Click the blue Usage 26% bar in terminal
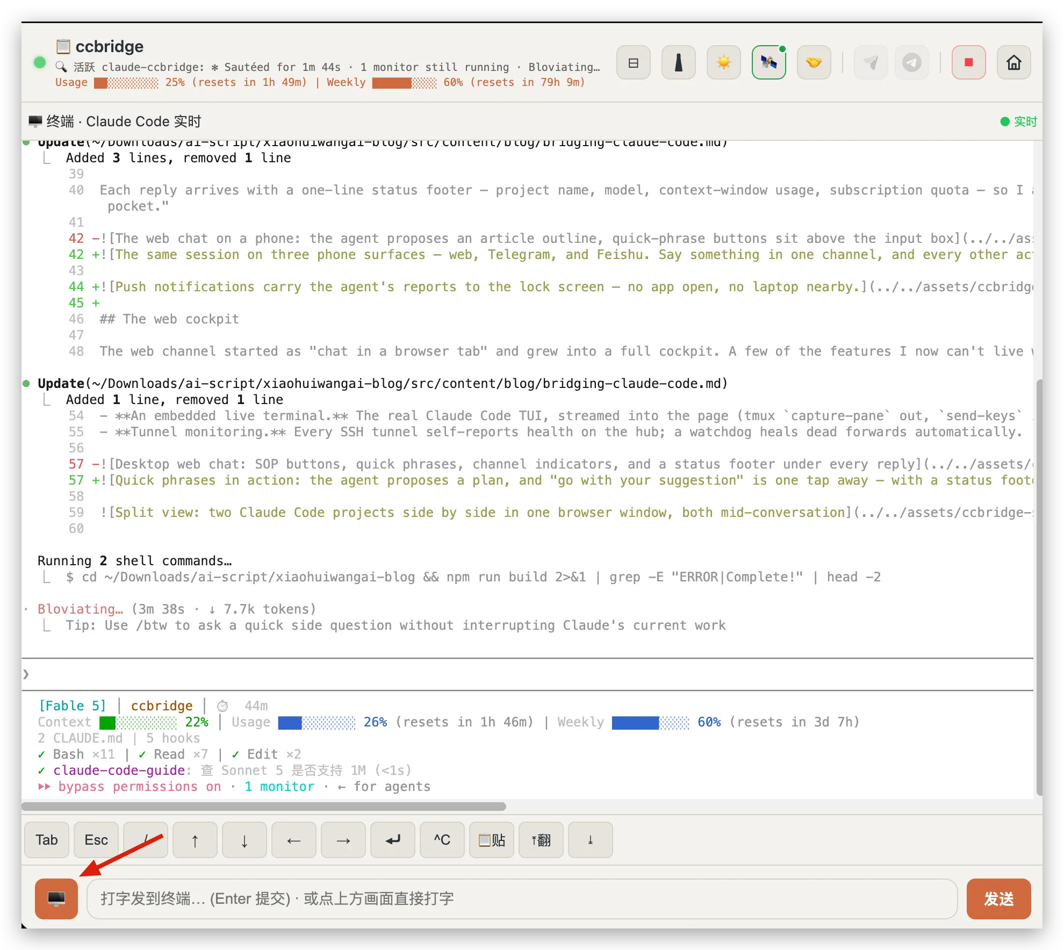 (x=317, y=723)
